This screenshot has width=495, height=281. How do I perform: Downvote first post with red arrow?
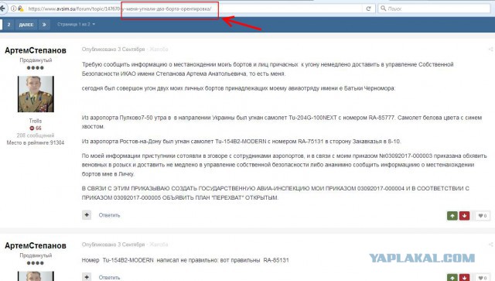click(x=464, y=215)
